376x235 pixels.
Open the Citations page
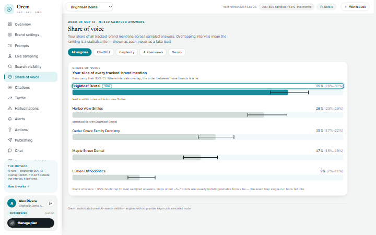31,88
